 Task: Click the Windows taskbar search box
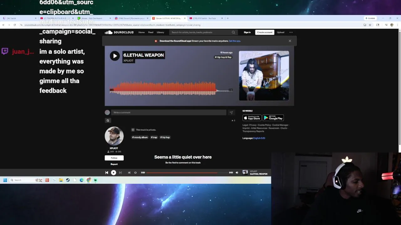point(26,180)
